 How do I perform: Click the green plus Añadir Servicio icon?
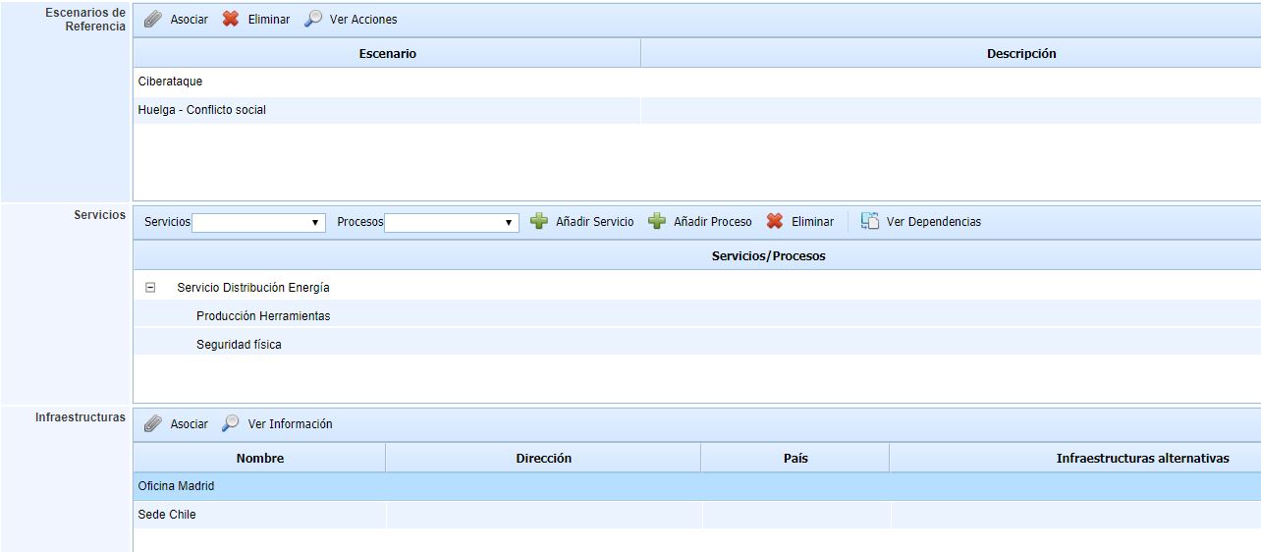[x=539, y=222]
